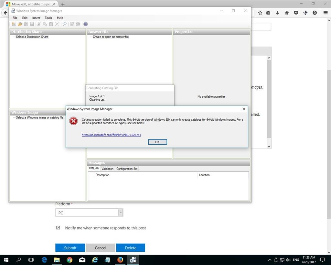Open the go.microsoft.com fwlink hyperlink
The width and height of the screenshot is (331, 265).
coord(111,135)
